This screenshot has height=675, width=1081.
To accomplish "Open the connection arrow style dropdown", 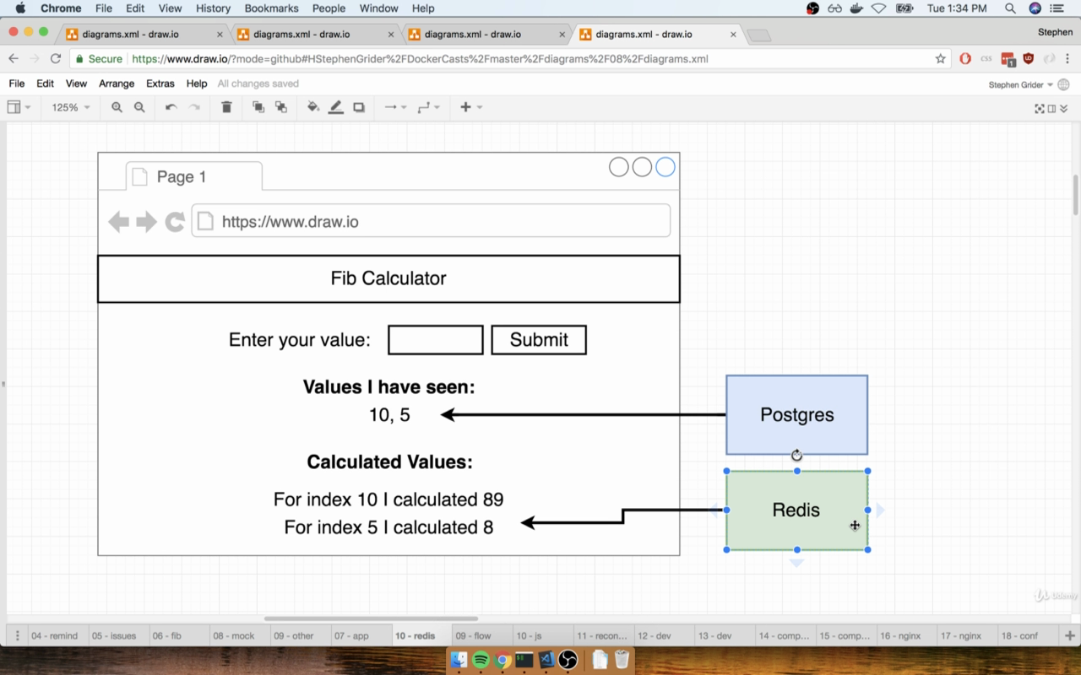I will click(x=395, y=107).
